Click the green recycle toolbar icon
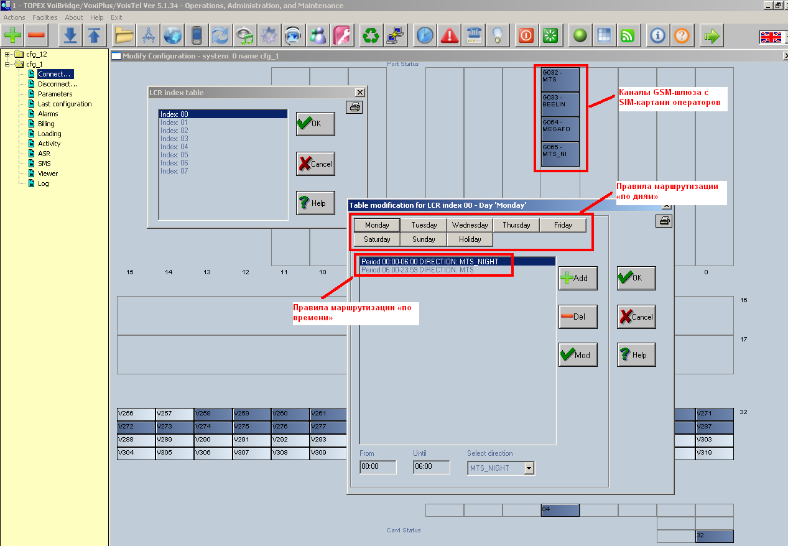 [x=371, y=36]
